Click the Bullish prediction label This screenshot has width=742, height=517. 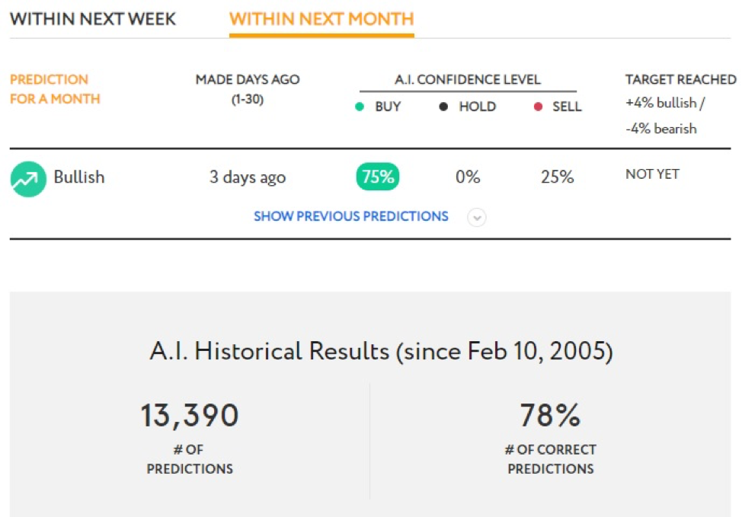(79, 177)
